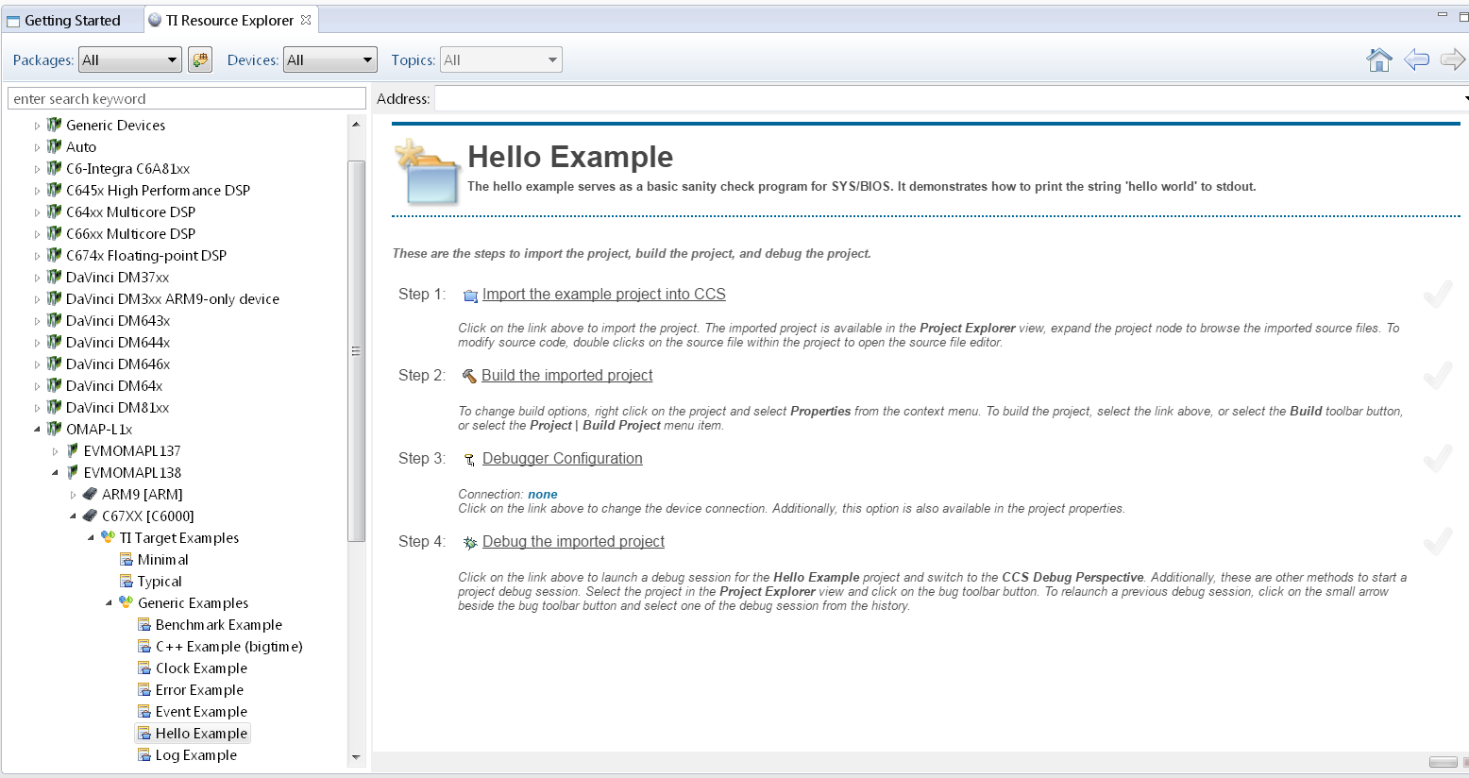This screenshot has height=778, width=1469.
Task: Click the bug icon for Debug step
Action: [x=470, y=543]
